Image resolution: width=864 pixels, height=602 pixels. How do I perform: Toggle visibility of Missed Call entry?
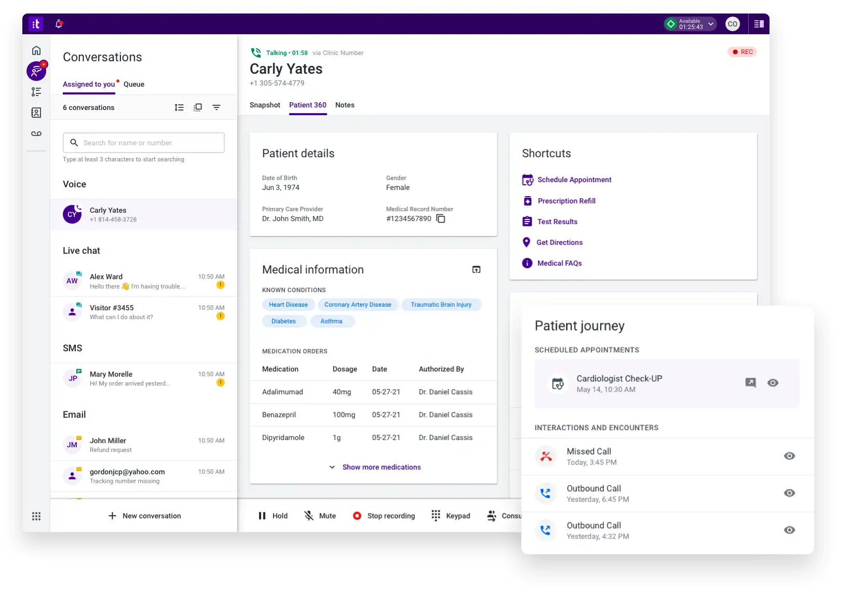789,456
